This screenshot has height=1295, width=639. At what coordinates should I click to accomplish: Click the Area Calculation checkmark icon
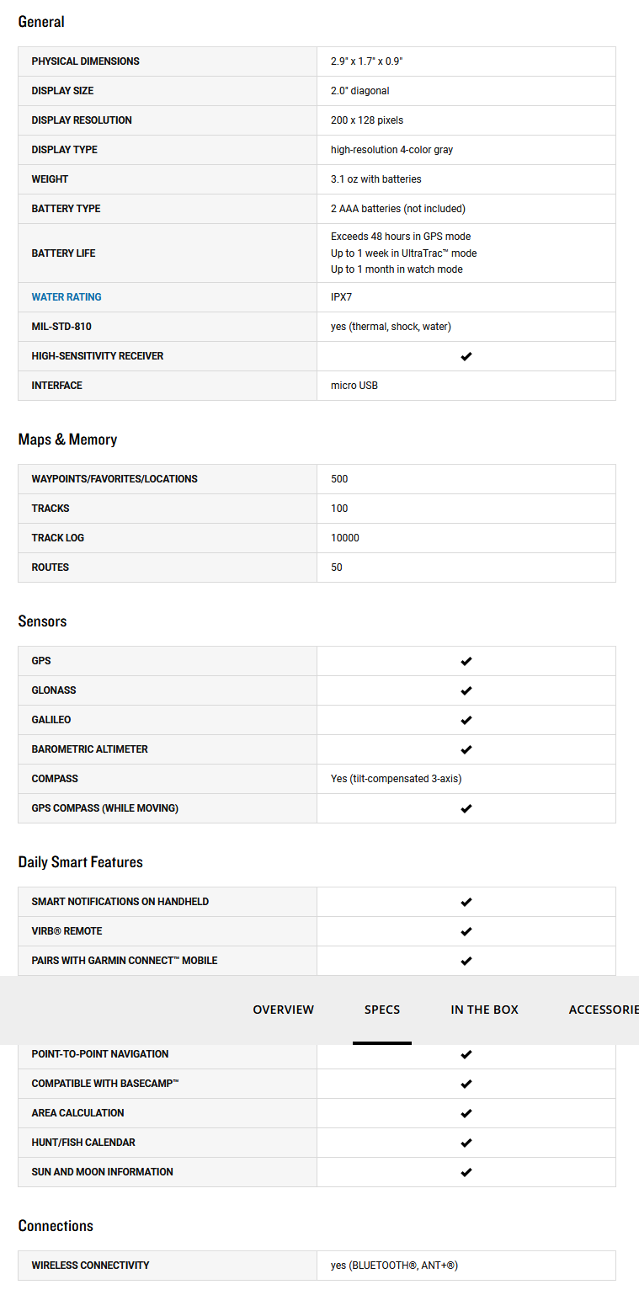coord(466,1113)
